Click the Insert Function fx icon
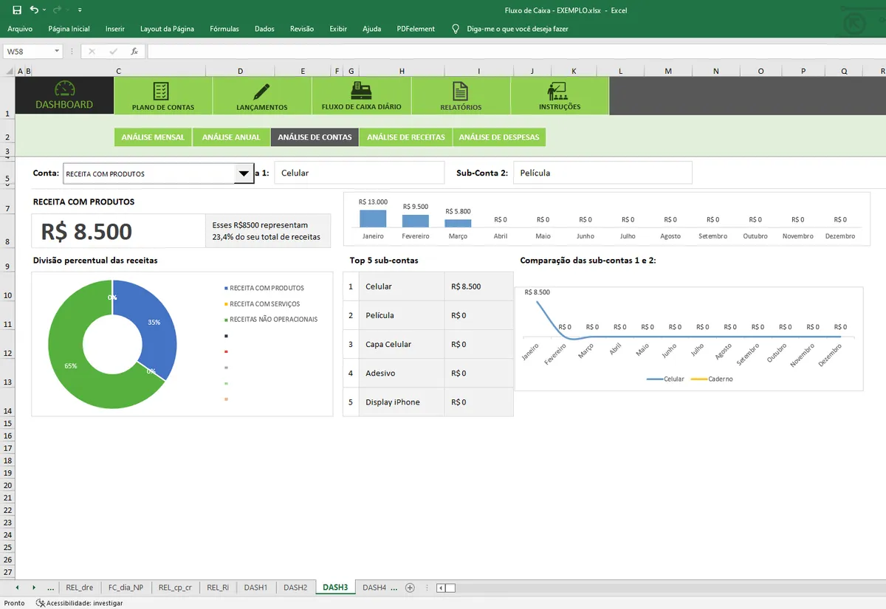886x609 pixels. [134, 52]
